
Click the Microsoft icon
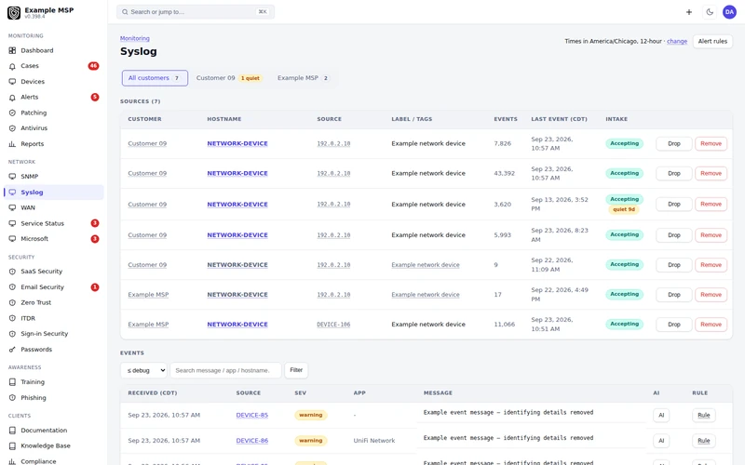point(12,239)
